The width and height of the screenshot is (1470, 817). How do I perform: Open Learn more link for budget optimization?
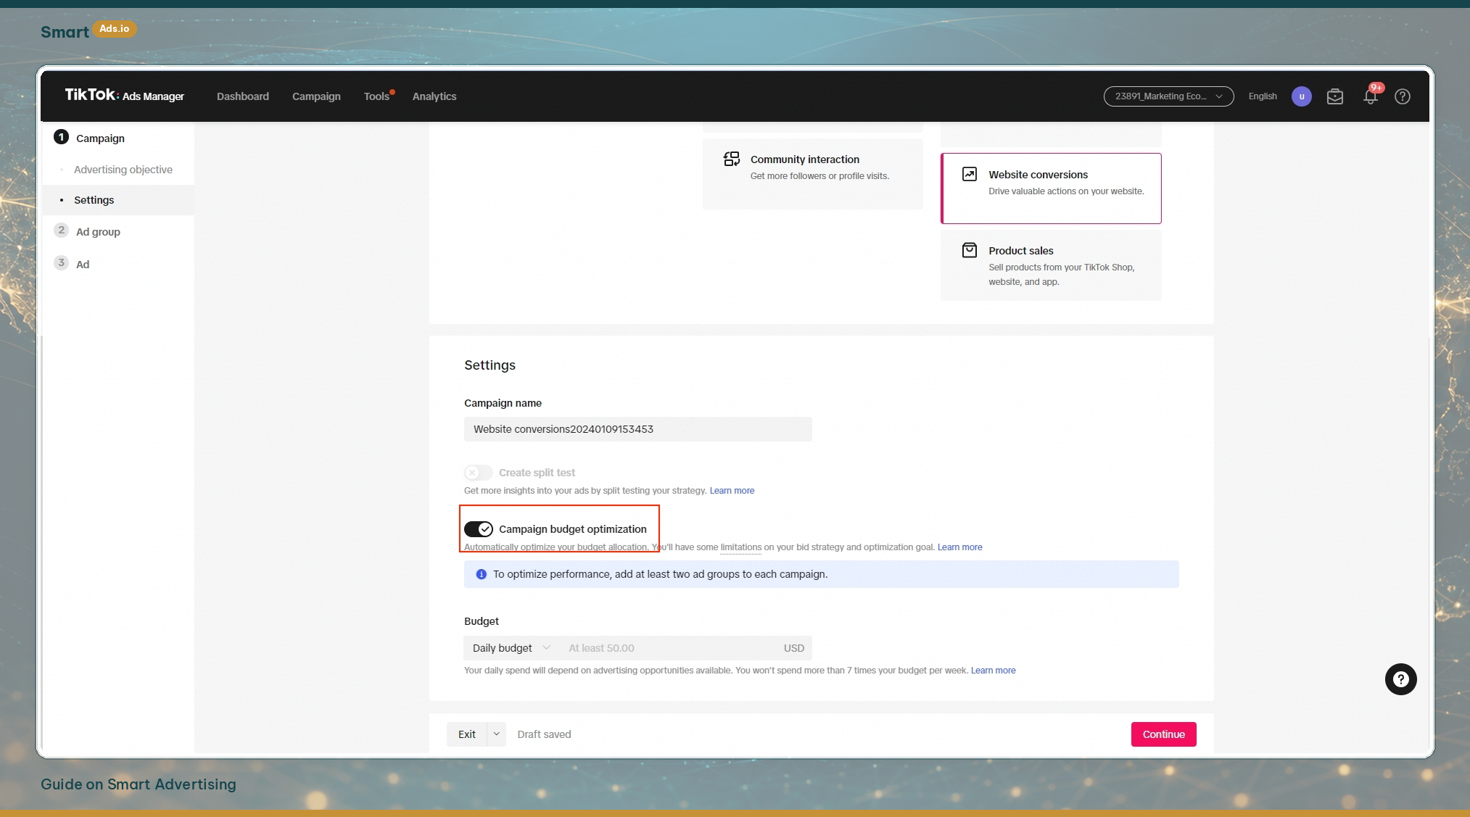[x=960, y=547]
